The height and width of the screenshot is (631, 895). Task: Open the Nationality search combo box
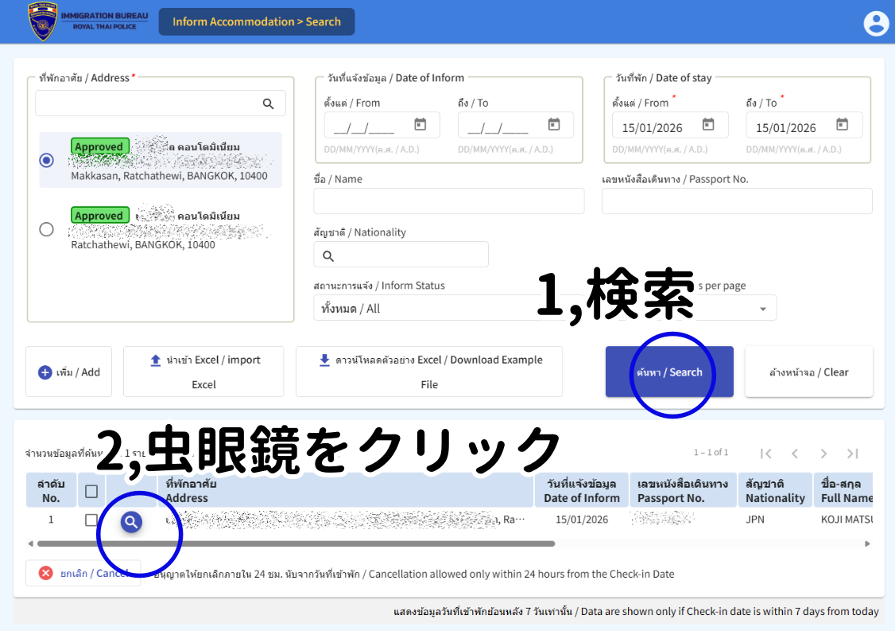(401, 255)
